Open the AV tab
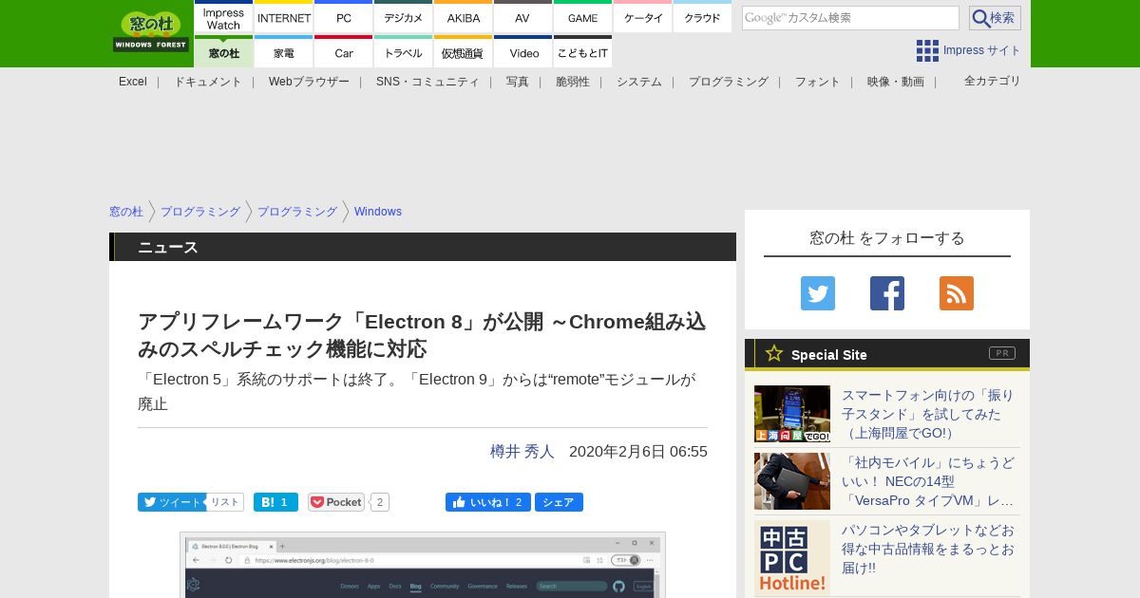The height and width of the screenshot is (598, 1140). 522,18
